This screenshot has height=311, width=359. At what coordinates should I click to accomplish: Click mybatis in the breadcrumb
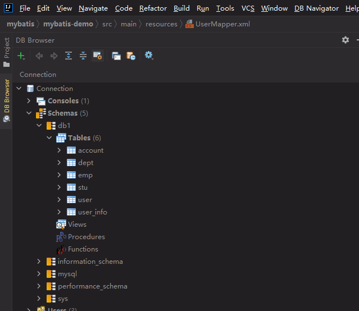coord(21,24)
